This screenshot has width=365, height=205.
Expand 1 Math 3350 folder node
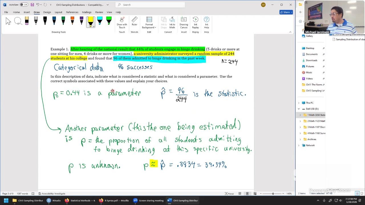coord(300,115)
